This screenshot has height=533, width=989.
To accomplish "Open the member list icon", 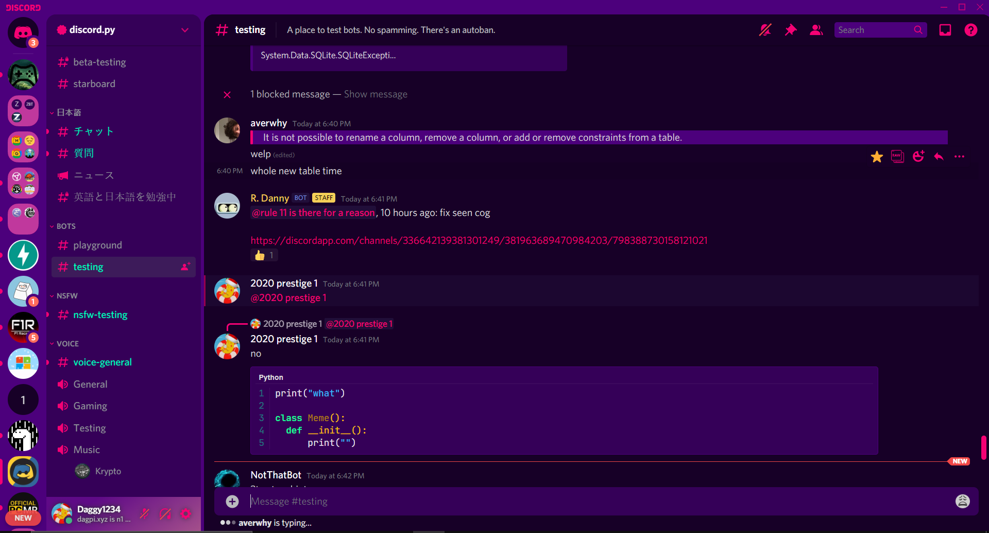I will point(816,30).
